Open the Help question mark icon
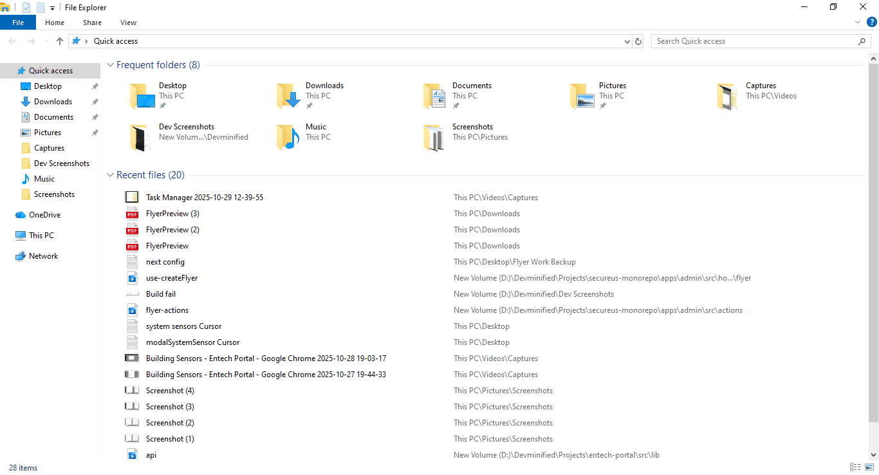Image resolution: width=879 pixels, height=475 pixels. (871, 22)
